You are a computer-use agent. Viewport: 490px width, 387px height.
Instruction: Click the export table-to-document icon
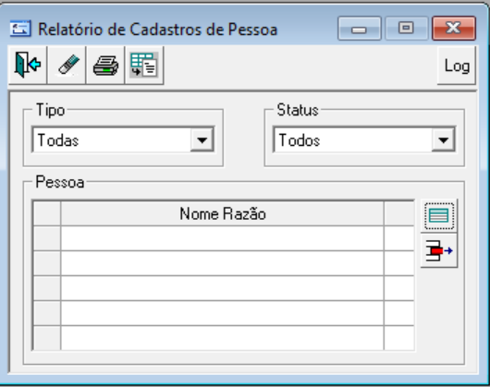(144, 65)
